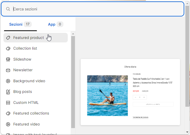This screenshot has height=135, width=190.
Task: Click the Custom HTML icon
Action: [8, 103]
